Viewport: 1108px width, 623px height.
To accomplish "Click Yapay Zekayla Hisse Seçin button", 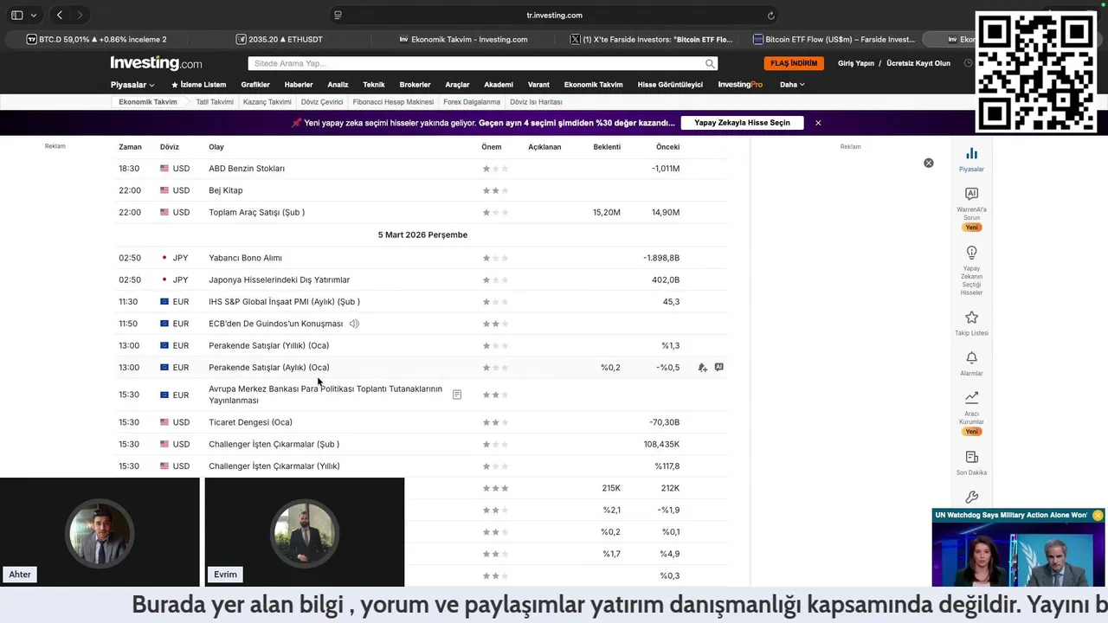I will pyautogui.click(x=742, y=123).
